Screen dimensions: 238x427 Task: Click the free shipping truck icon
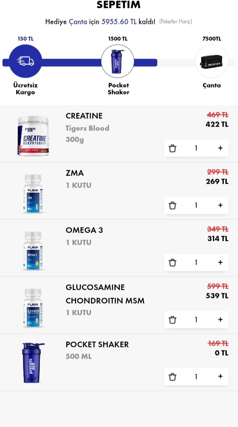[25, 61]
